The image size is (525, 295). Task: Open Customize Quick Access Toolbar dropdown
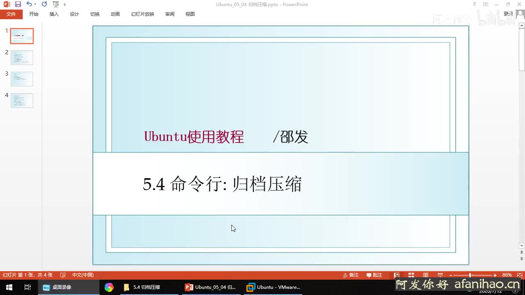[65, 5]
